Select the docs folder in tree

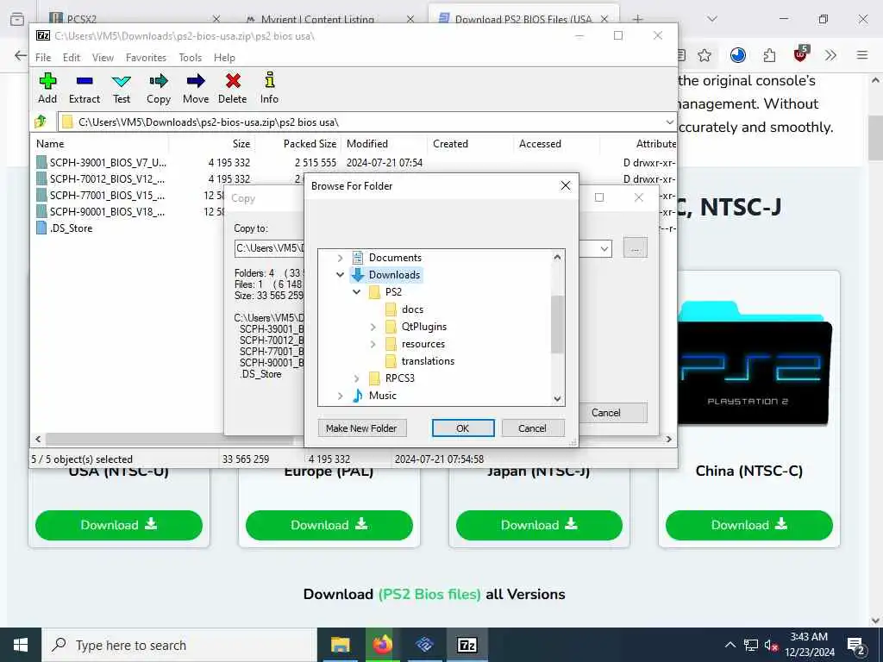(x=412, y=309)
